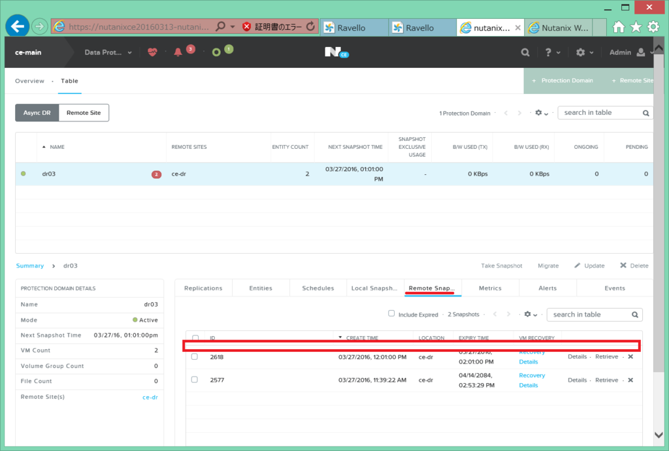Open the browser favorites star icon
669x451 pixels.
636,27
